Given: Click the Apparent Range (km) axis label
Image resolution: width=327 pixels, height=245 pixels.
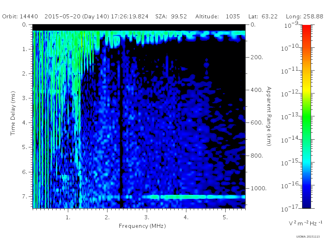Looking at the screenshot, I should pos(269,116).
